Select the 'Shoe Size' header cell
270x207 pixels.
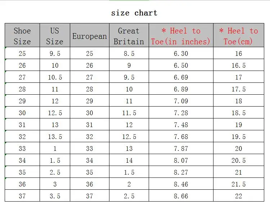coord(22,35)
